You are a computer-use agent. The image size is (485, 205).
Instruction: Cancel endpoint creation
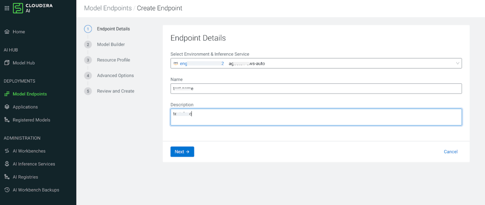[450, 152]
